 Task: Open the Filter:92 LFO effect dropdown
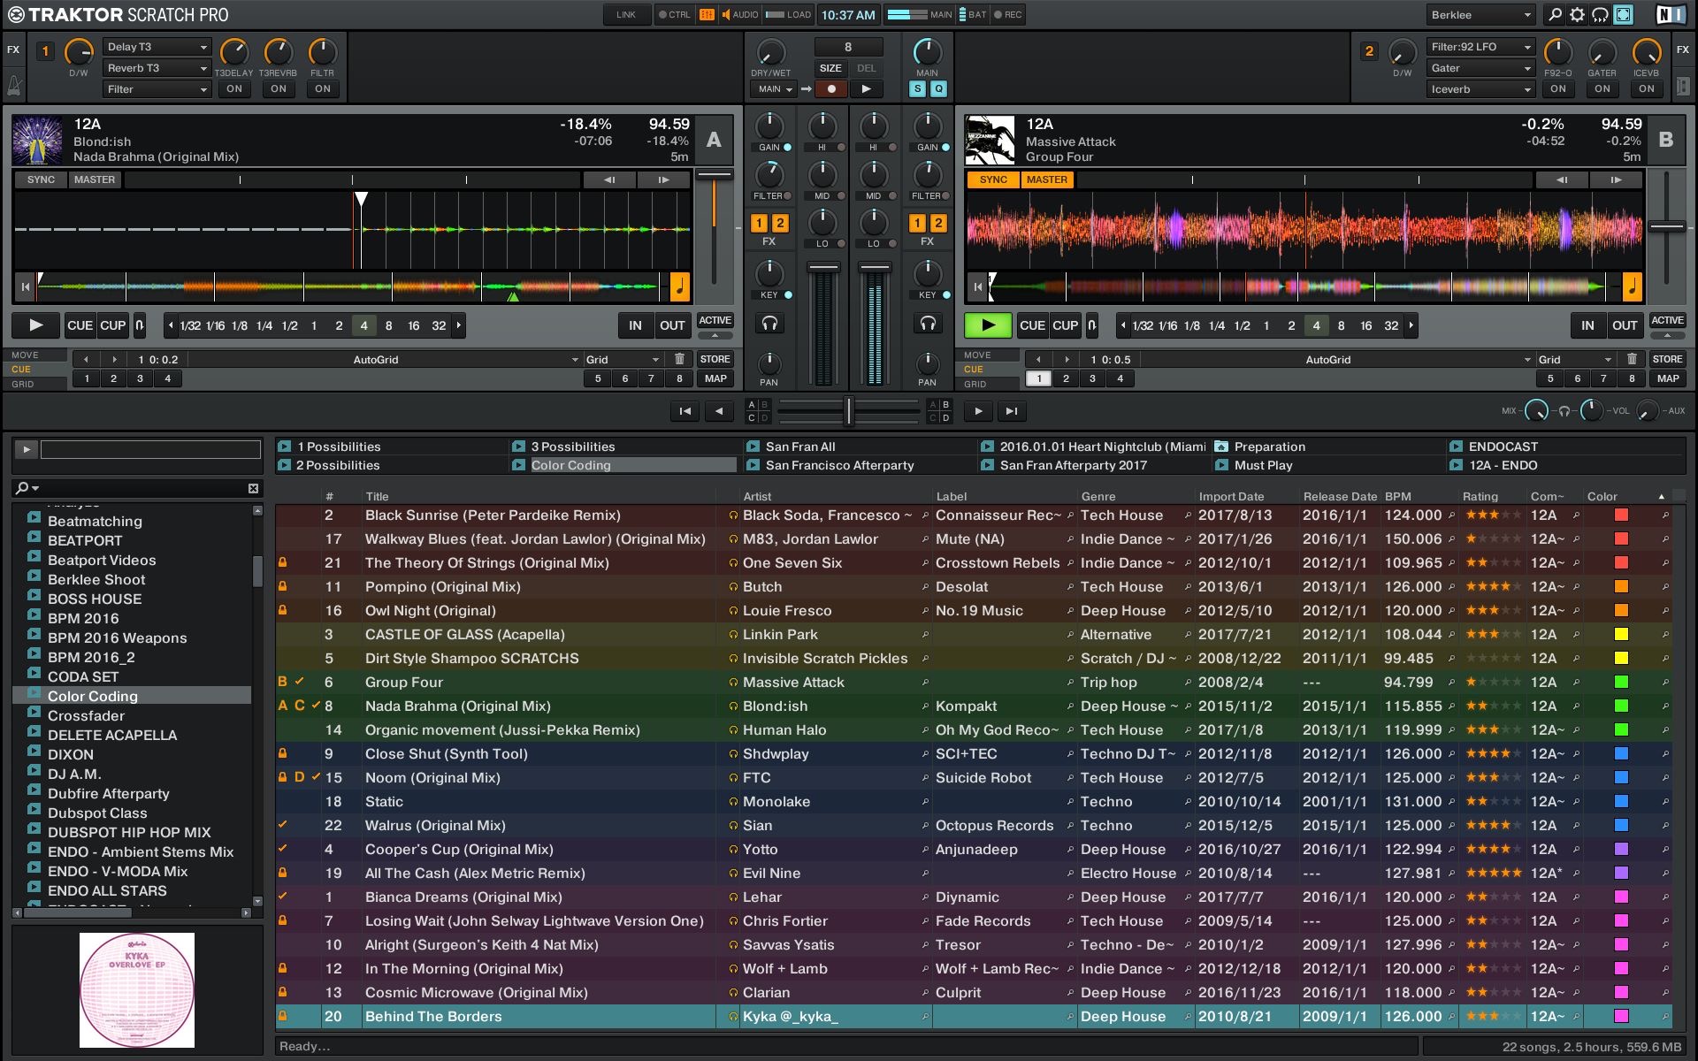(1480, 47)
